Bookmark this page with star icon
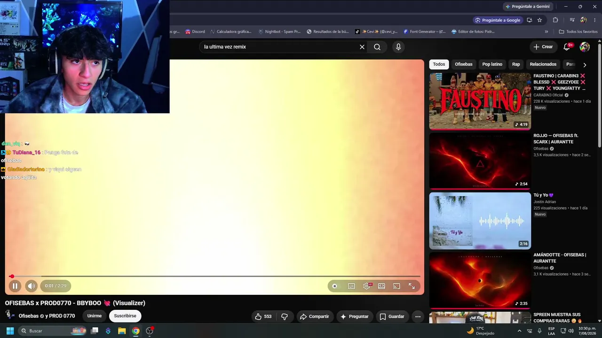This screenshot has width=602, height=338. [x=539, y=20]
